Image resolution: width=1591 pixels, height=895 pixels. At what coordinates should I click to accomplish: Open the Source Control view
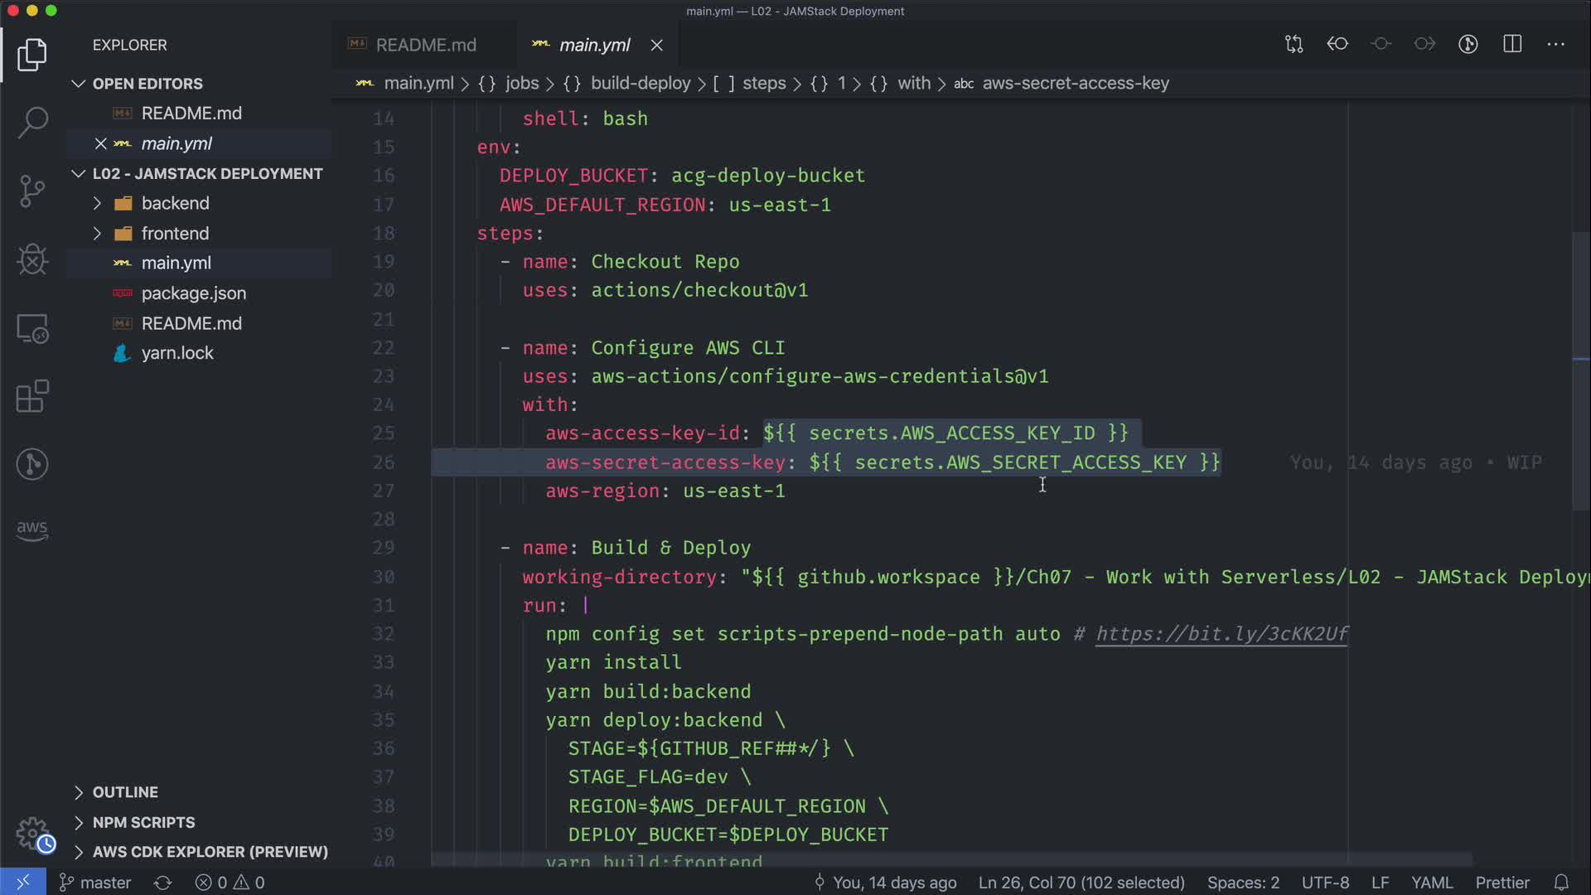tap(32, 191)
